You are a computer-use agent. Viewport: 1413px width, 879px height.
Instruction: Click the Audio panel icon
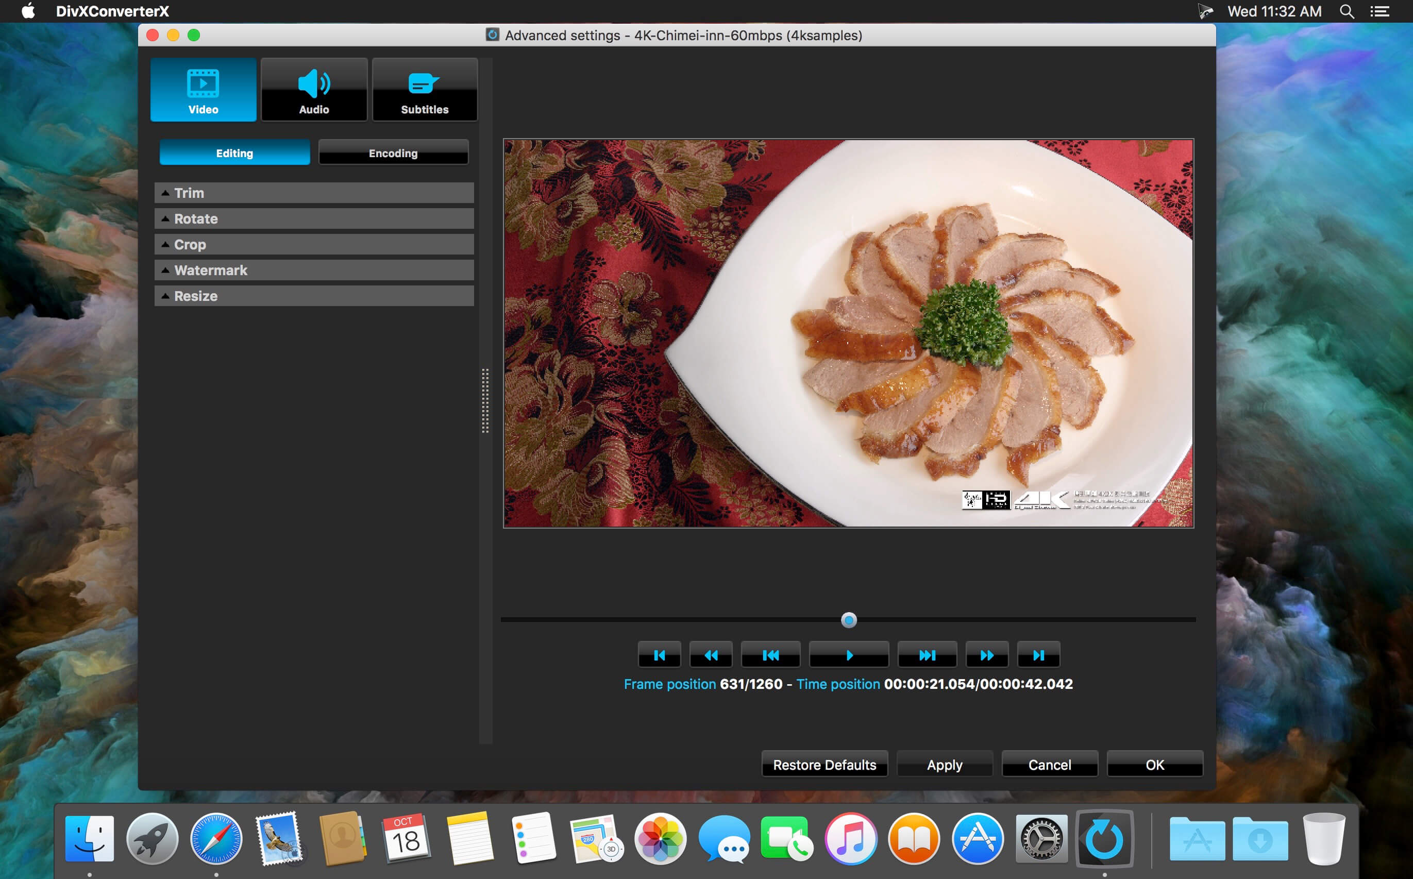[x=313, y=89]
